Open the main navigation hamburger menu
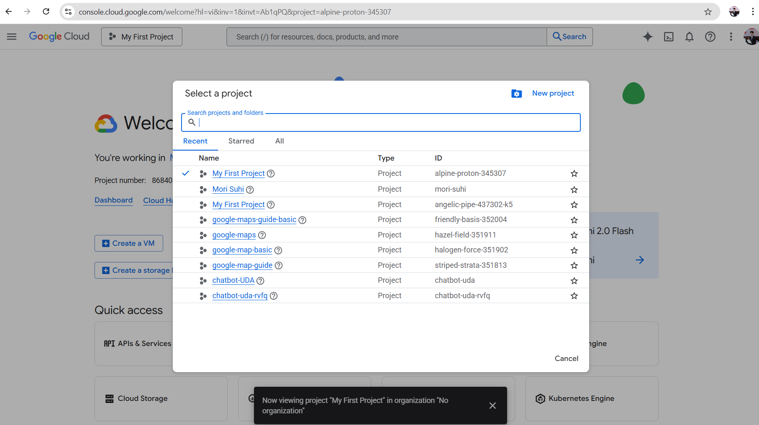The image size is (759, 425). pos(12,37)
